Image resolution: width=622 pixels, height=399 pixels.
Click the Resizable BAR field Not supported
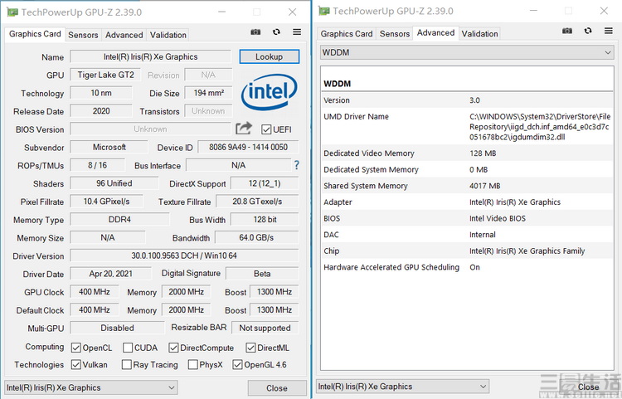pyautogui.click(x=265, y=328)
